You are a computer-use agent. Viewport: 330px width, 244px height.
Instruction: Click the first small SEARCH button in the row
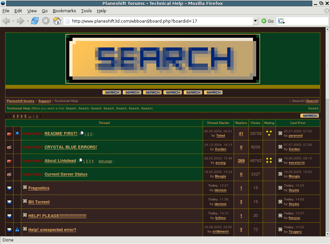[x=112, y=93]
